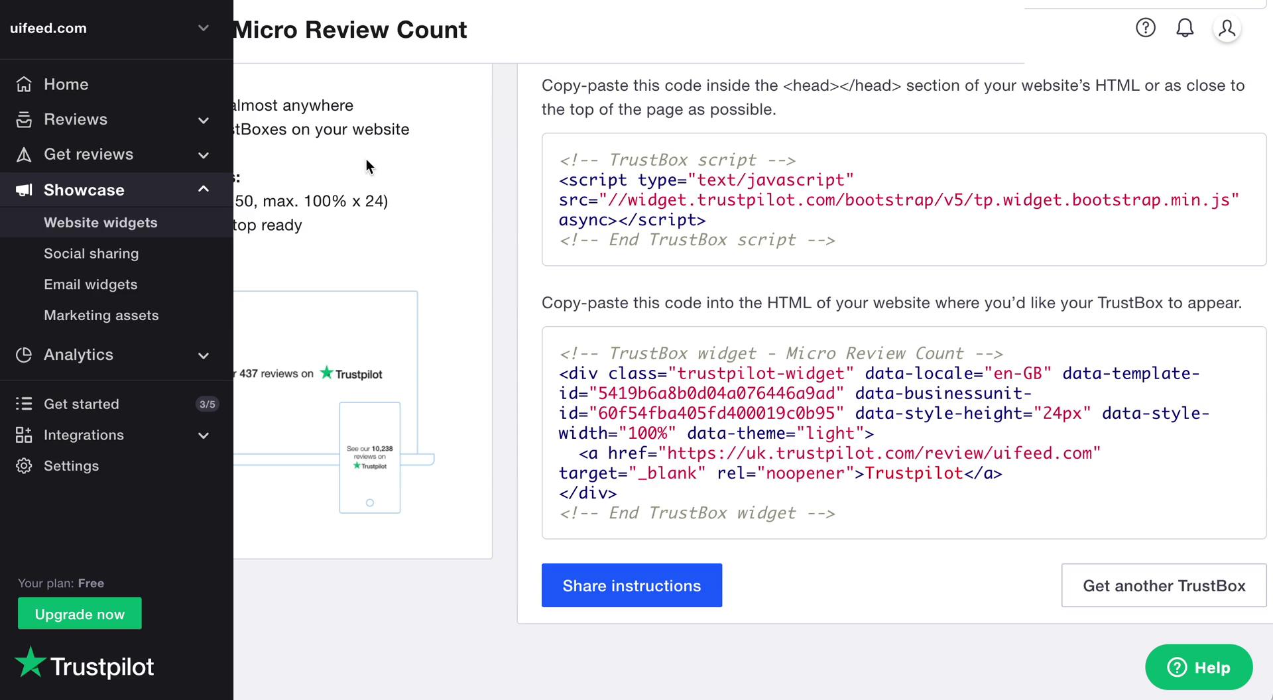Open notifications bell icon
Screen dimensions: 1273x700
click(x=1185, y=28)
